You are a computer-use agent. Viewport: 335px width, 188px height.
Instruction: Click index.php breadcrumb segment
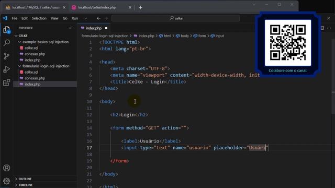(147, 36)
